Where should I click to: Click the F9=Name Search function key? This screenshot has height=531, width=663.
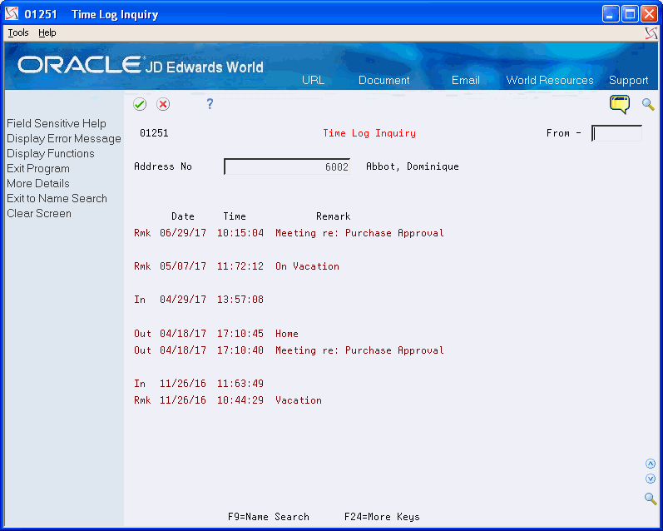(269, 517)
